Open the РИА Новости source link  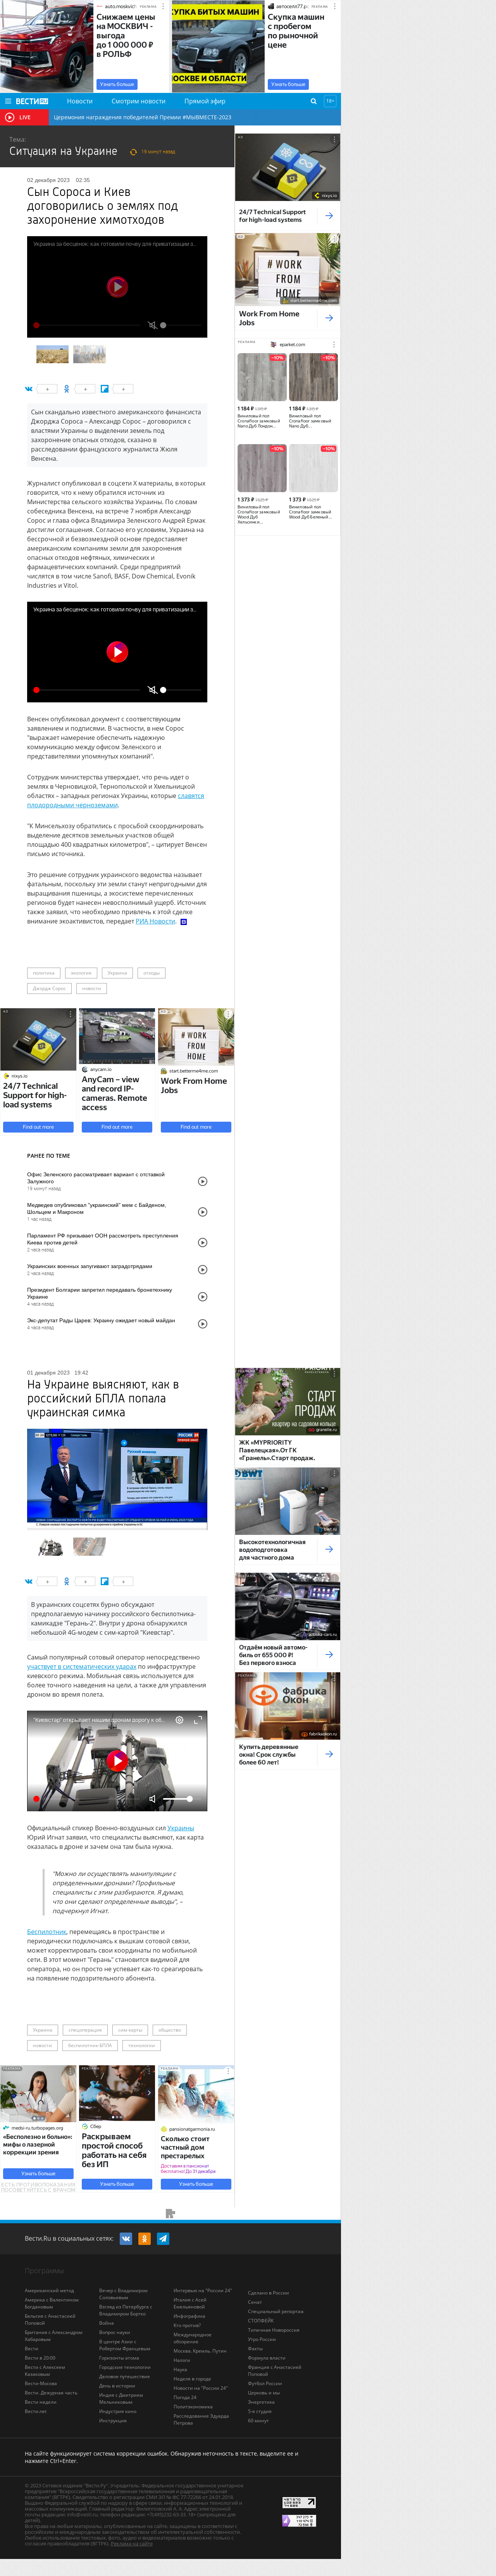tap(155, 921)
